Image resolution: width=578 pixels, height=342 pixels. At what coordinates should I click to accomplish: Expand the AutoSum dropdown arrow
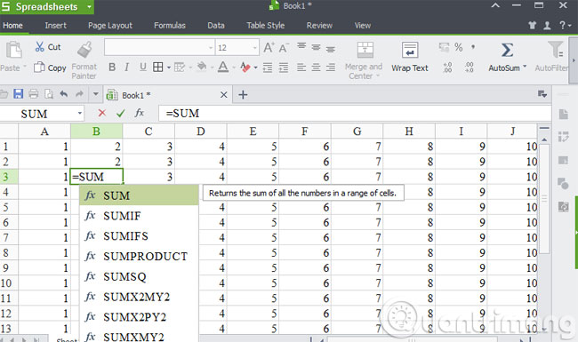[525, 68]
